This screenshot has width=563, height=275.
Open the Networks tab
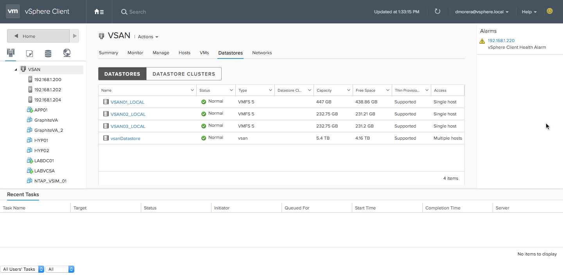coord(262,53)
